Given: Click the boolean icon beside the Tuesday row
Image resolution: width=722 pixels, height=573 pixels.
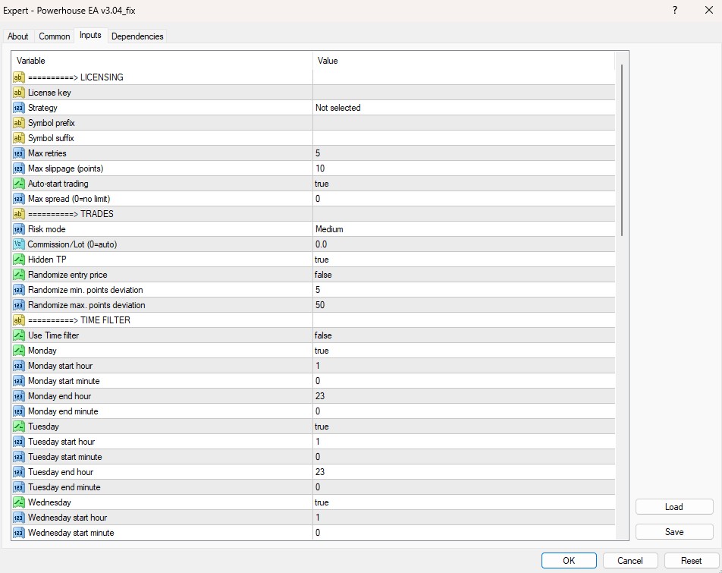Looking at the screenshot, I should (x=18, y=427).
